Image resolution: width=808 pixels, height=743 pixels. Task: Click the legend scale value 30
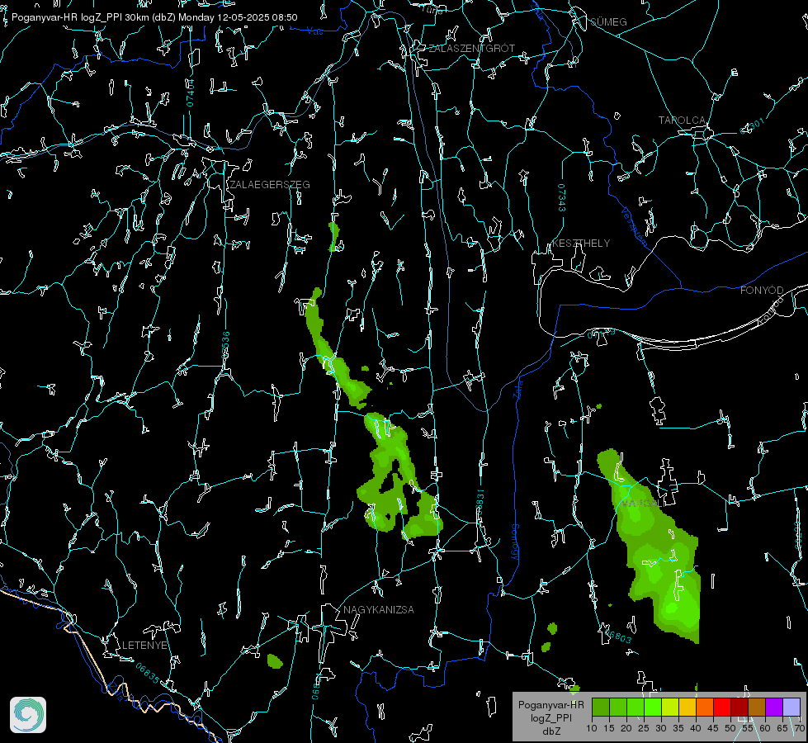(661, 729)
